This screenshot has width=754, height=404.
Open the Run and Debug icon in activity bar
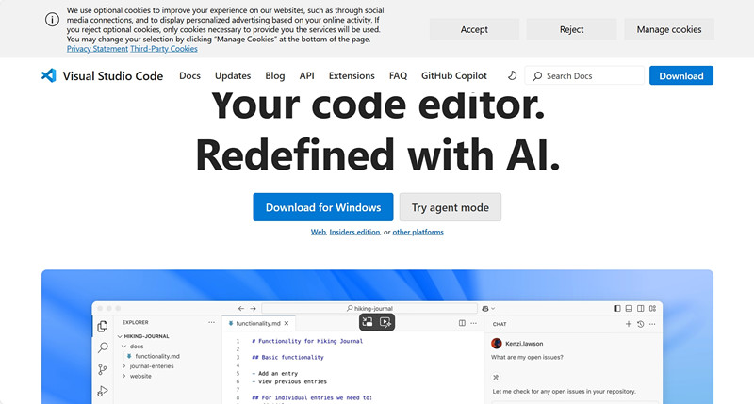click(103, 391)
